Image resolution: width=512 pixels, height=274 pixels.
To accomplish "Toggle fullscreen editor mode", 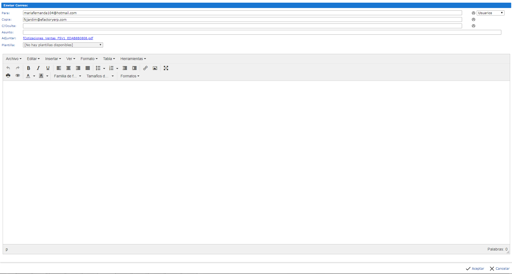I will point(166,68).
